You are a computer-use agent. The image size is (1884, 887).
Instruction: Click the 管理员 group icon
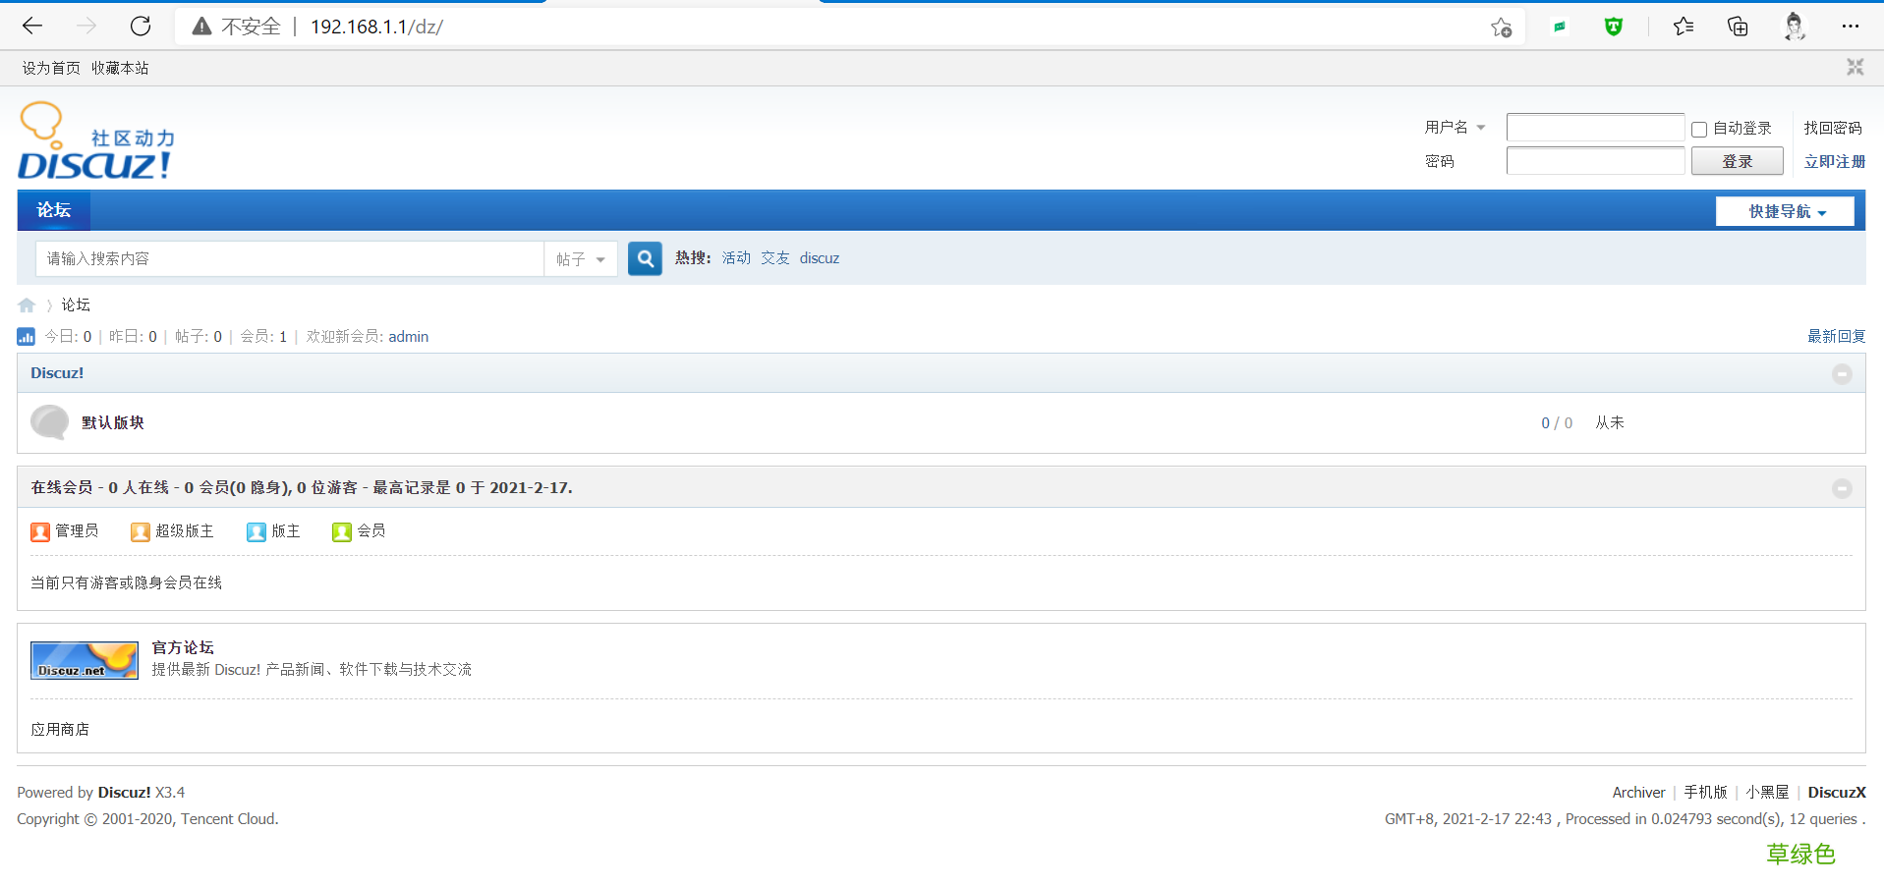(40, 531)
